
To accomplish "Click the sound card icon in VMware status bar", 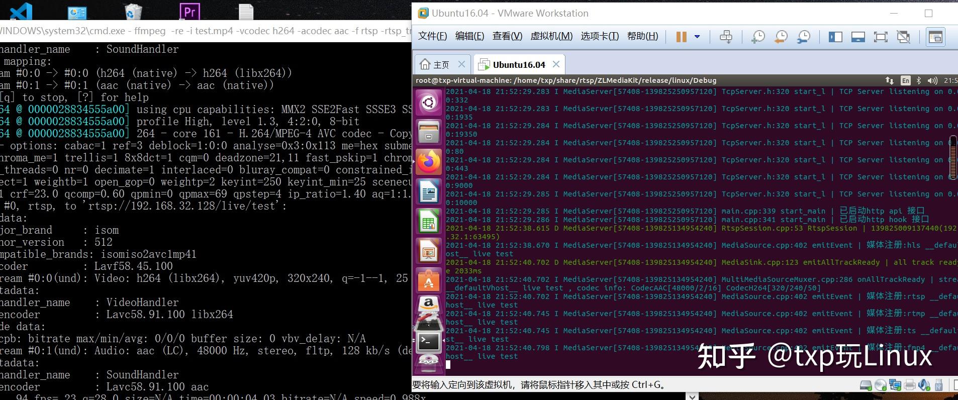I will coord(924,385).
